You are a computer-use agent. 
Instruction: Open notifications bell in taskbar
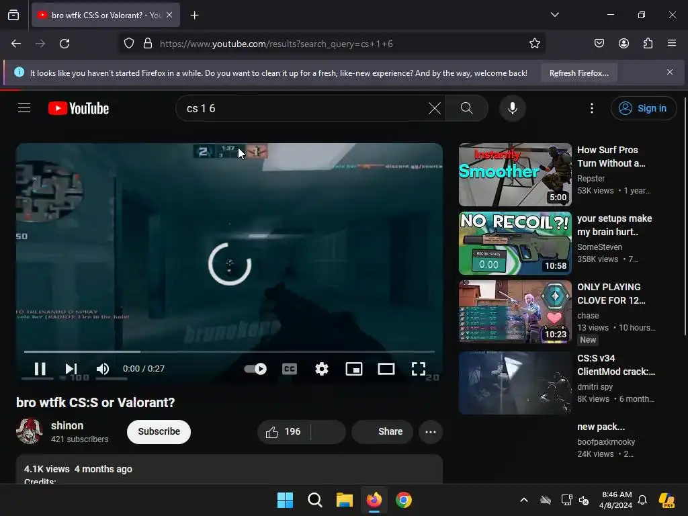[x=642, y=500]
